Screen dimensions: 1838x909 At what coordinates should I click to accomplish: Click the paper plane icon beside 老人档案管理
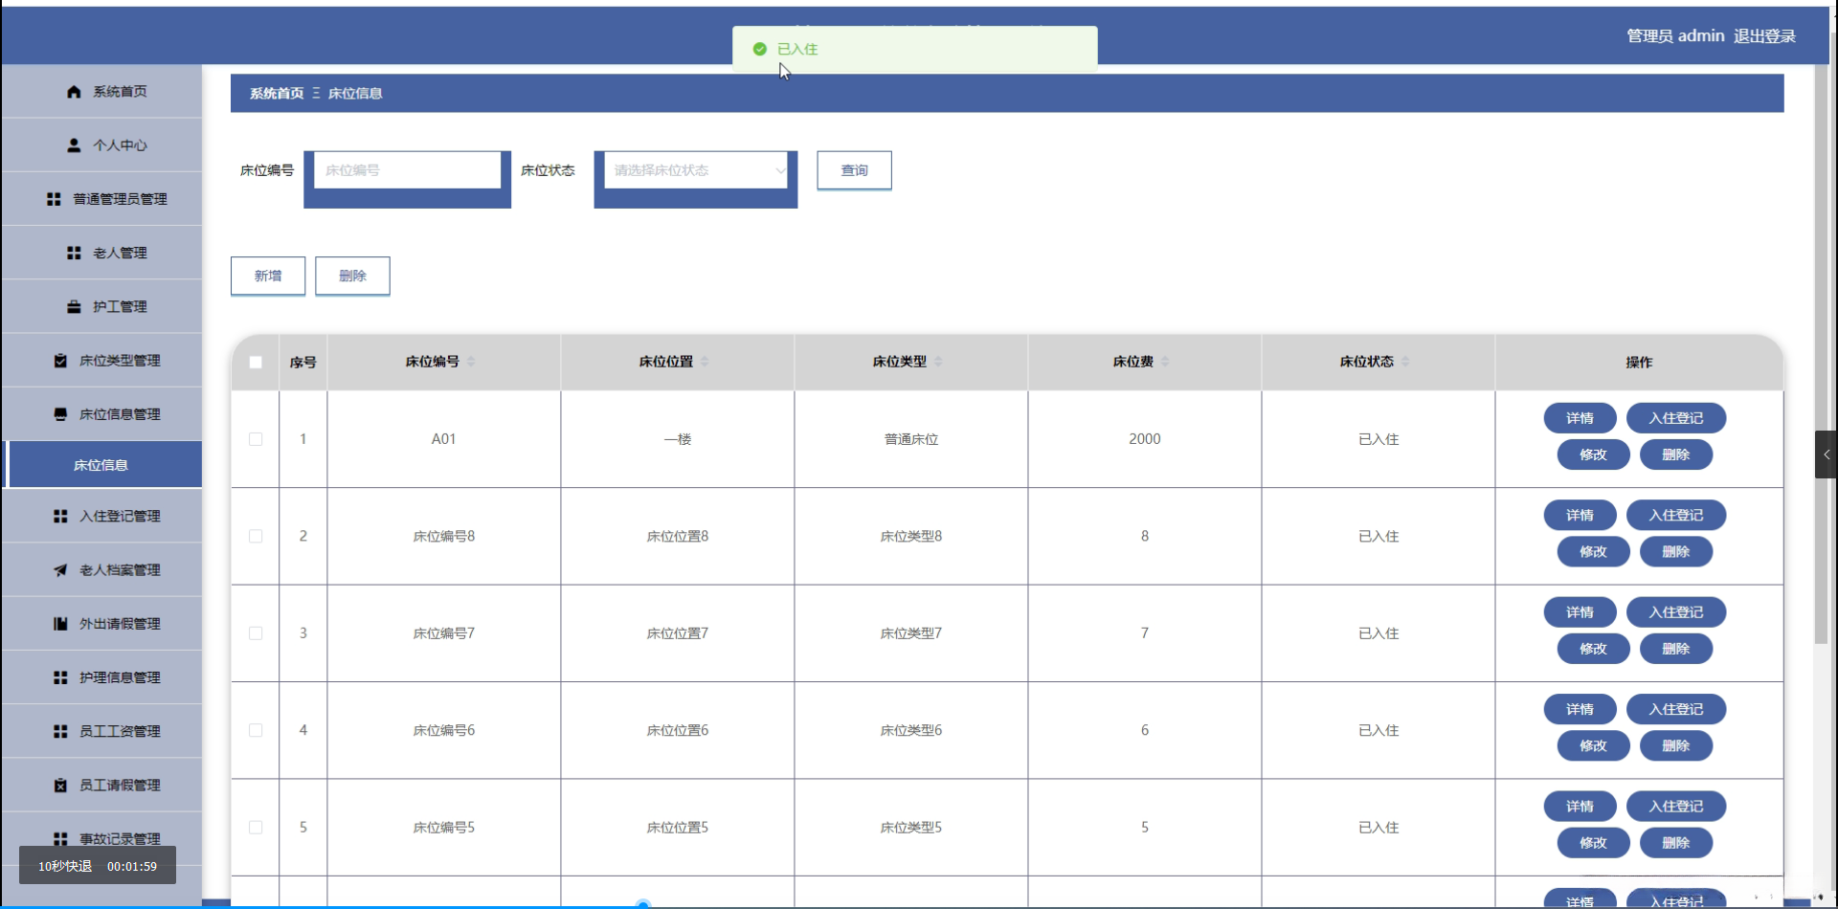[60, 570]
